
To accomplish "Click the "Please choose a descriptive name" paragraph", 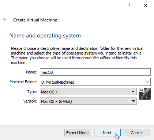I will click(x=77, y=55).
